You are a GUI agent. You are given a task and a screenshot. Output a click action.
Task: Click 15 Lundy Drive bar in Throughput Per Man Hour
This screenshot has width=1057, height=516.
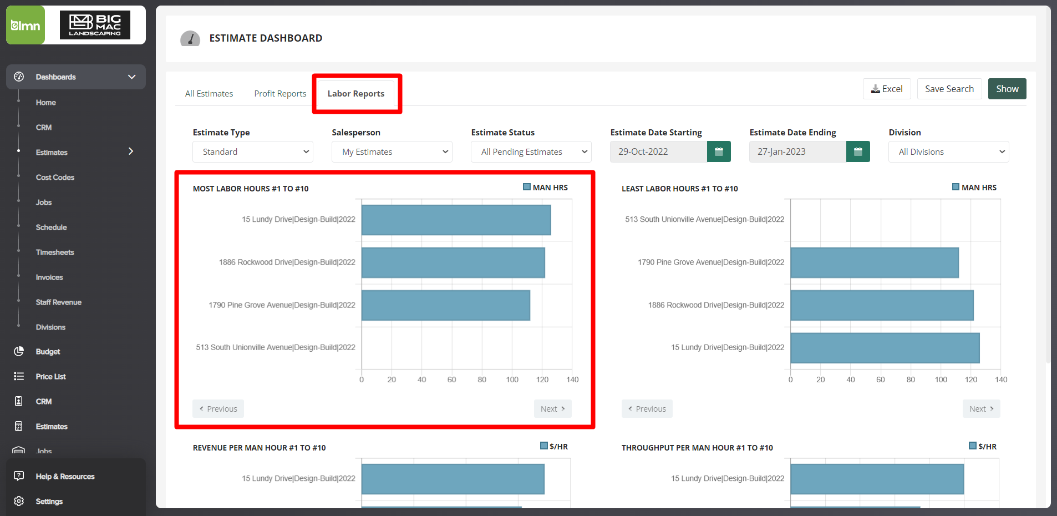click(x=877, y=479)
